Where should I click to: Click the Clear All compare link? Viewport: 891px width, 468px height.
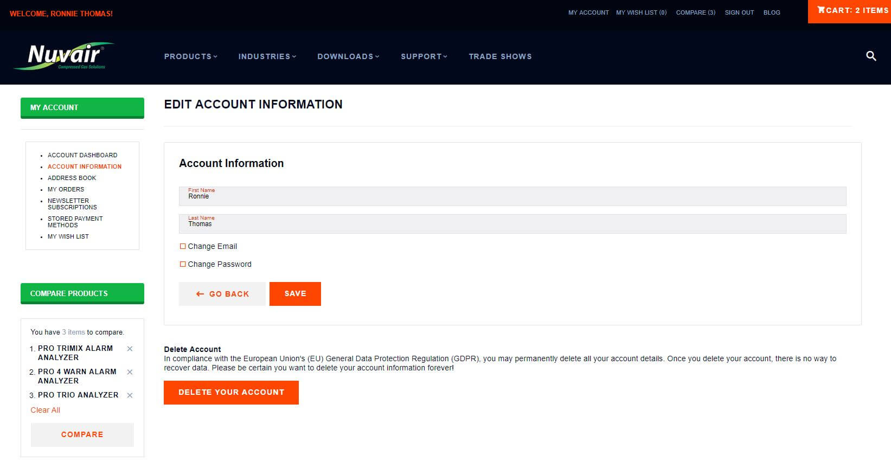(45, 410)
